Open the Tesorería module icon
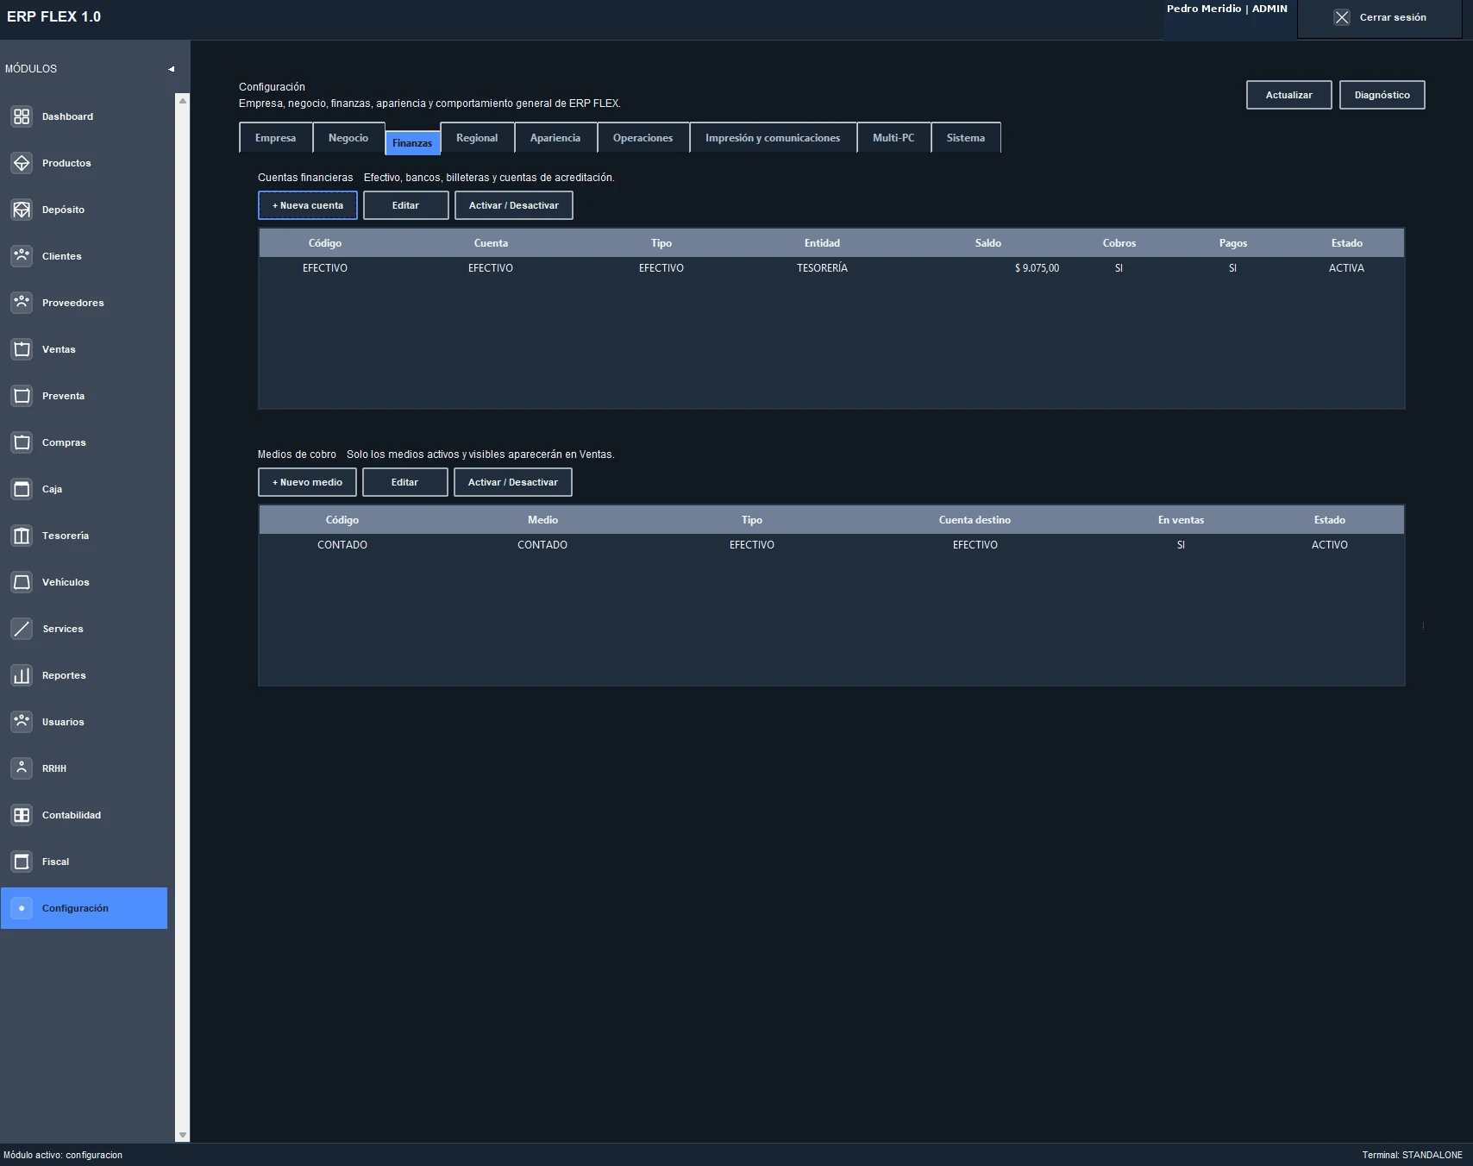 (x=22, y=536)
